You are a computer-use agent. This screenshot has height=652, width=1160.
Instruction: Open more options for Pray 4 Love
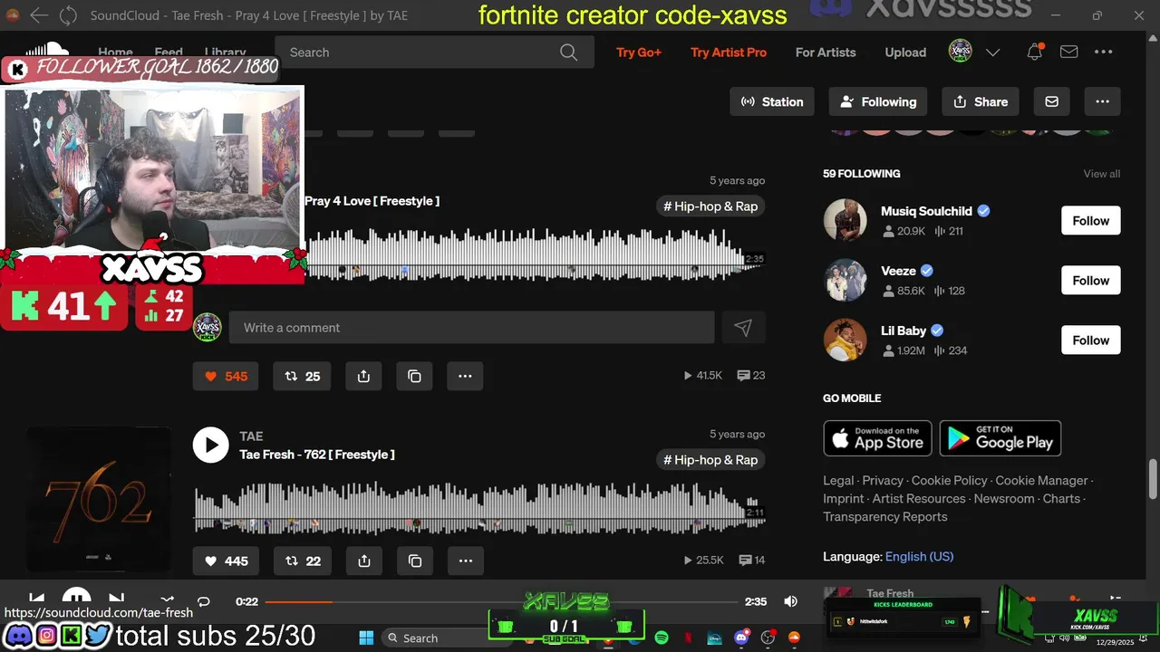tap(465, 376)
